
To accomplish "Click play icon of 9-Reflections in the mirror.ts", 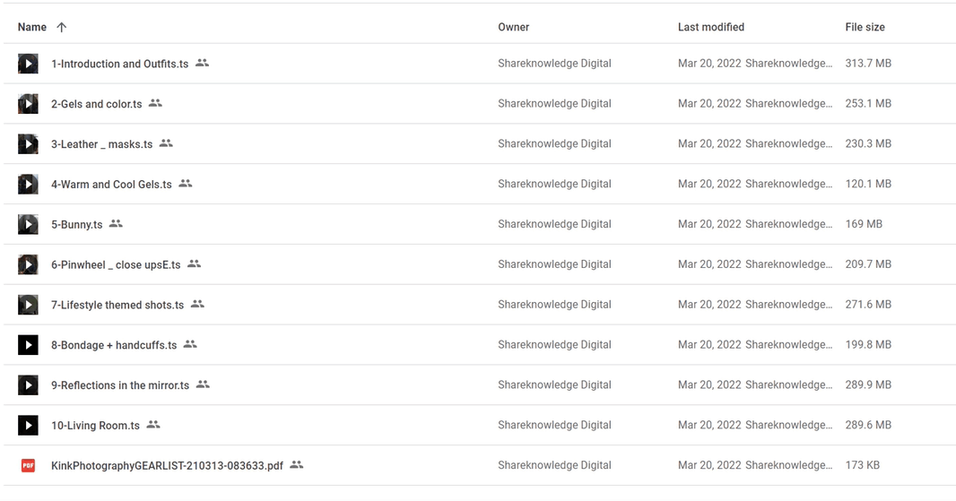I will point(28,384).
